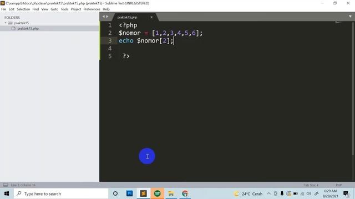Open the Preferences menu

[92, 9]
